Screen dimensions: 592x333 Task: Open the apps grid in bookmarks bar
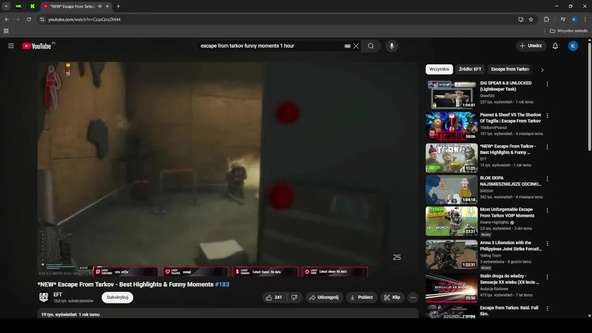[6, 31]
